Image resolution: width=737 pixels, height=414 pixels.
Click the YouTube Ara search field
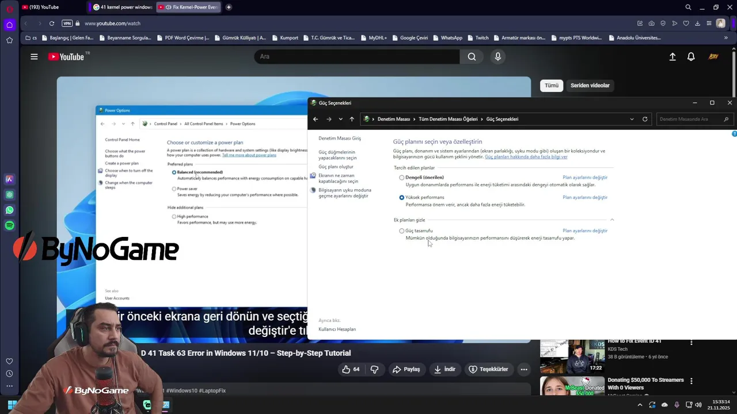click(x=357, y=56)
